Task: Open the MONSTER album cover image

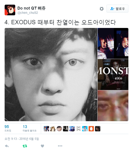Action: click(x=113, y=75)
